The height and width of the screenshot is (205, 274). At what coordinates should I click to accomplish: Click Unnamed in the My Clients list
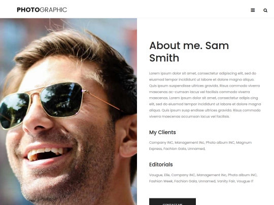(x=196, y=149)
